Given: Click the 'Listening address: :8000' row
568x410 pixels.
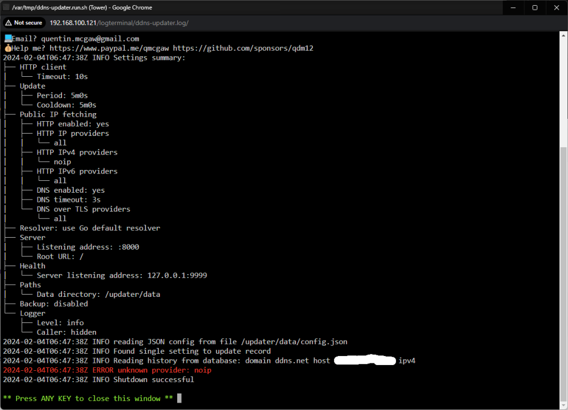Looking at the screenshot, I should [88, 247].
